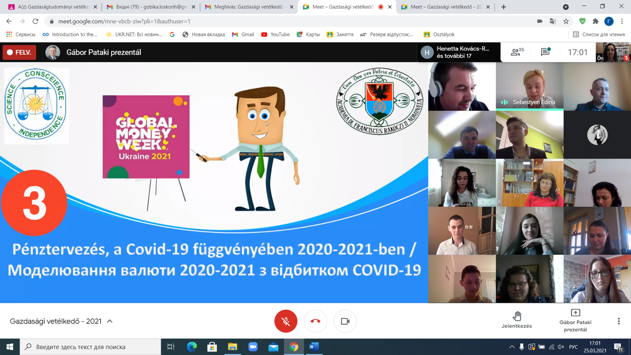Open the Список для чтения reading list

coord(599,34)
